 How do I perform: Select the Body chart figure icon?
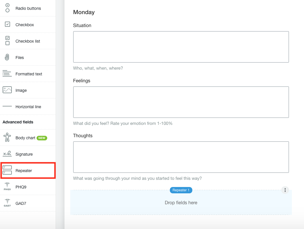(7, 138)
